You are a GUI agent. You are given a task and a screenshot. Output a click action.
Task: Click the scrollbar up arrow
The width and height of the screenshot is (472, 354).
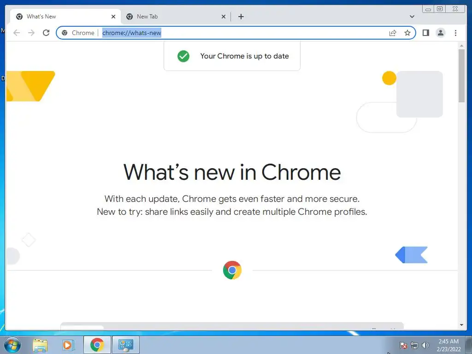coord(461,46)
